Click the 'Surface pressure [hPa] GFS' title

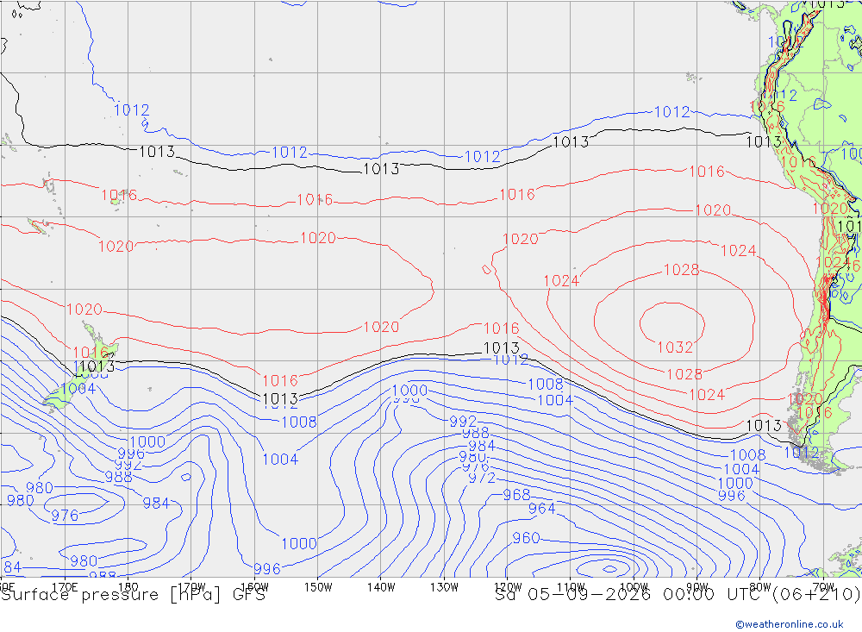pyautogui.click(x=133, y=595)
